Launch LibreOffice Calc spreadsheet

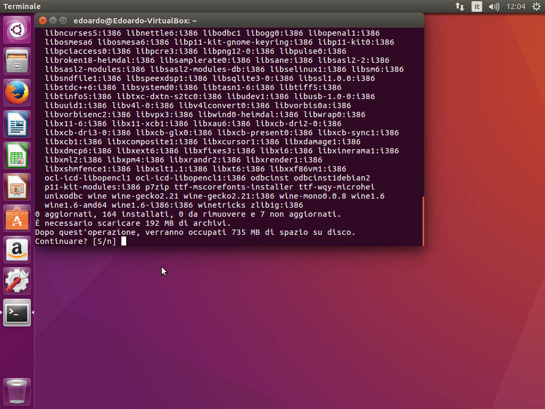[17, 156]
